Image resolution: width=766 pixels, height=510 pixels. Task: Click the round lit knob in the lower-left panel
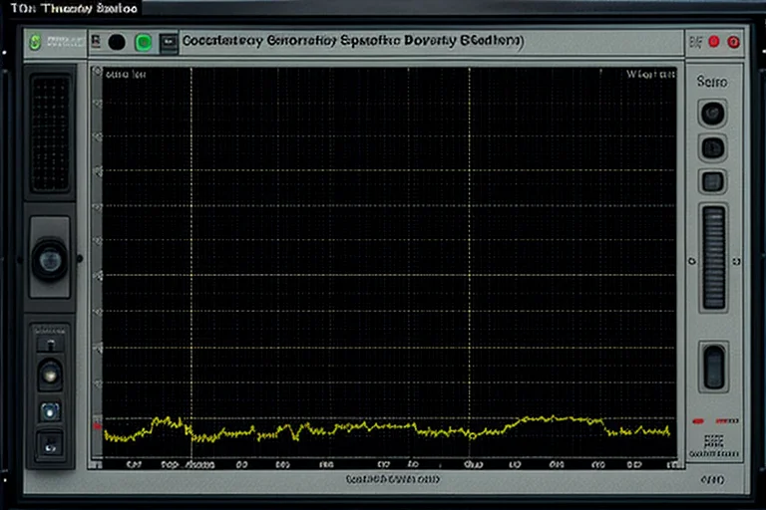[50, 375]
